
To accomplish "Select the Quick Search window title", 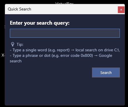I will (19, 9).
